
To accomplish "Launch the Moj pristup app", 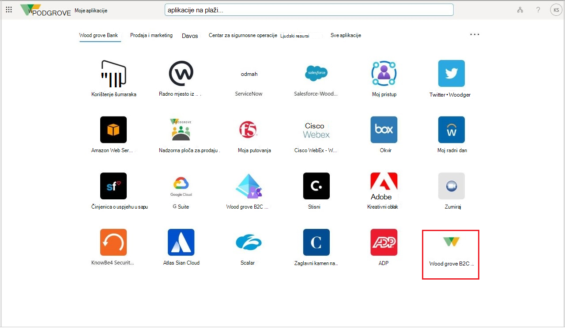I will (x=384, y=73).
